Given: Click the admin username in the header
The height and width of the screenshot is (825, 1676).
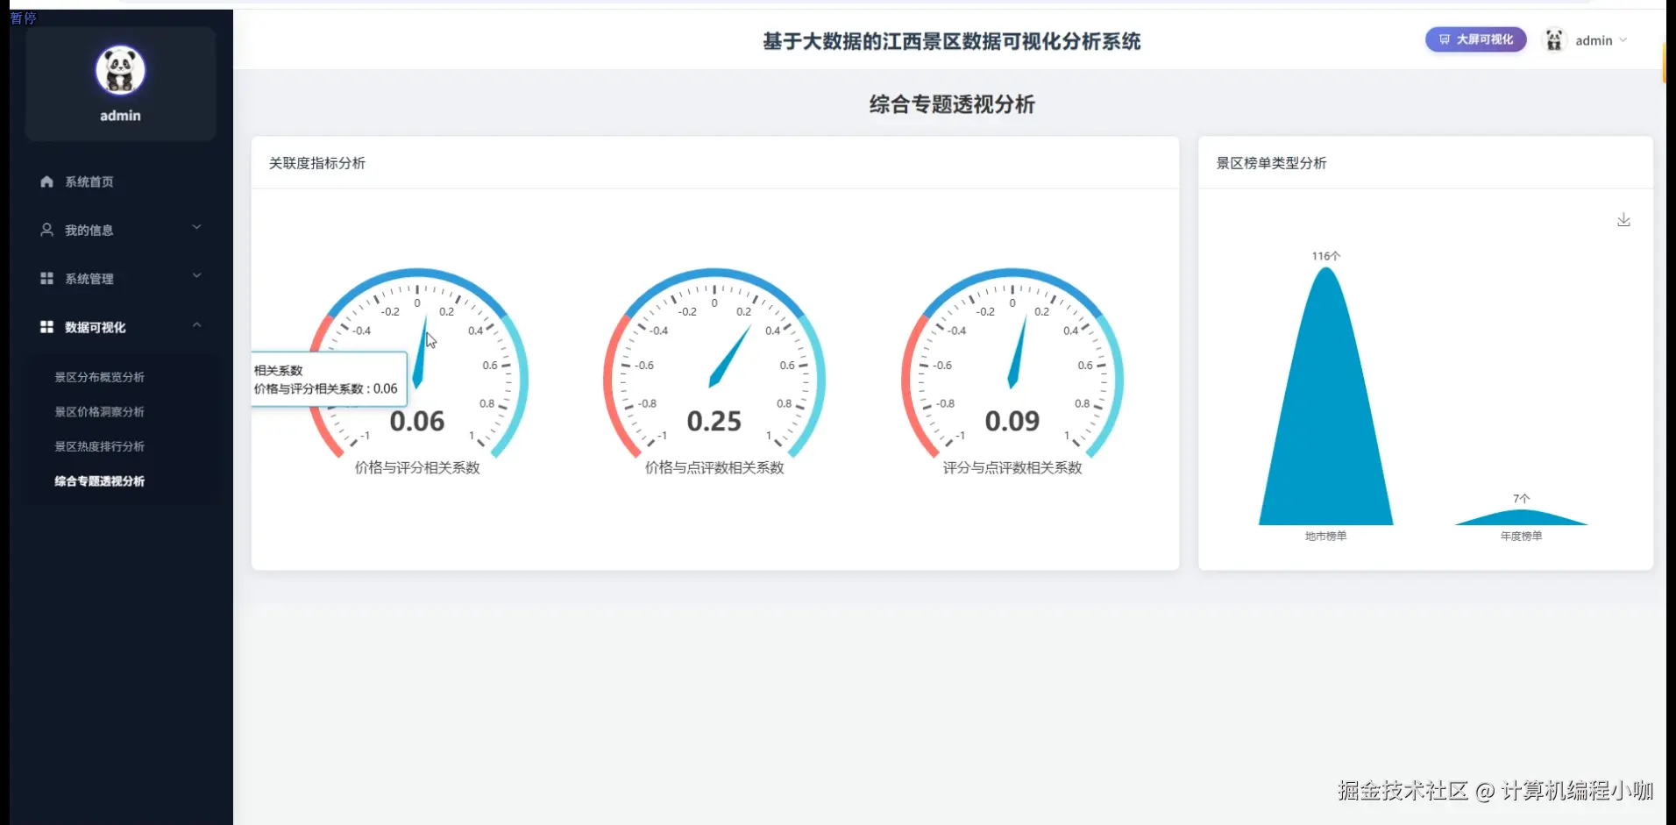Looking at the screenshot, I should (1594, 40).
